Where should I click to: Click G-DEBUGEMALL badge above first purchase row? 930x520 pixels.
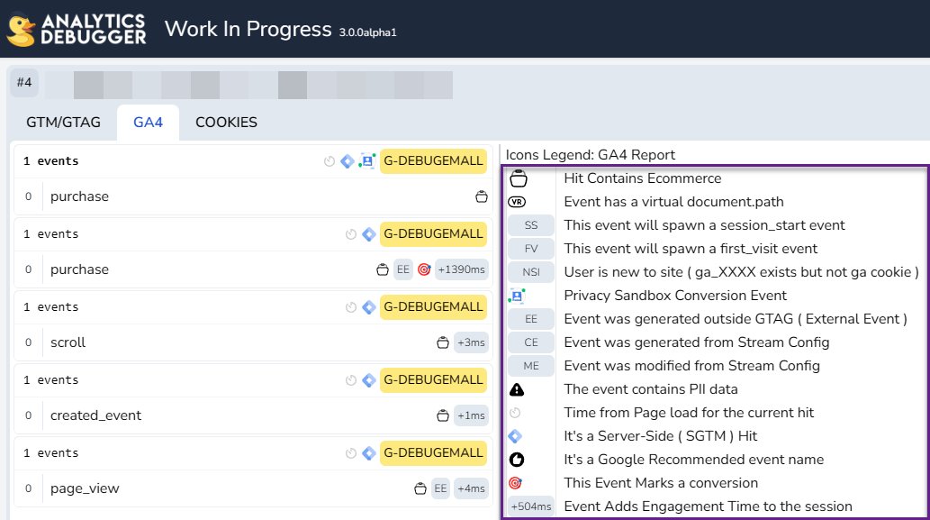pos(433,161)
